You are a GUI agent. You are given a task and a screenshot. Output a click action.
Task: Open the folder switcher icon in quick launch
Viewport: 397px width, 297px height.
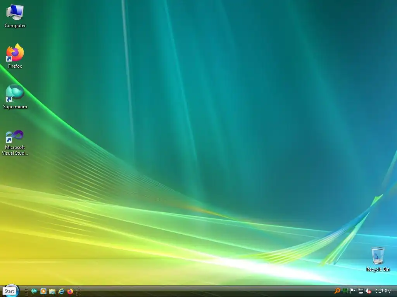click(52, 291)
